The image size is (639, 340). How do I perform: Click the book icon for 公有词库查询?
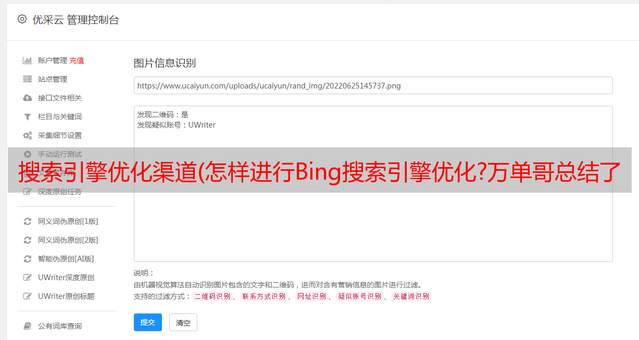(28, 326)
